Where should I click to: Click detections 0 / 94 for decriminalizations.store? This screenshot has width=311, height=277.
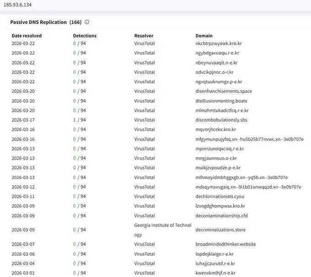[x=79, y=230]
